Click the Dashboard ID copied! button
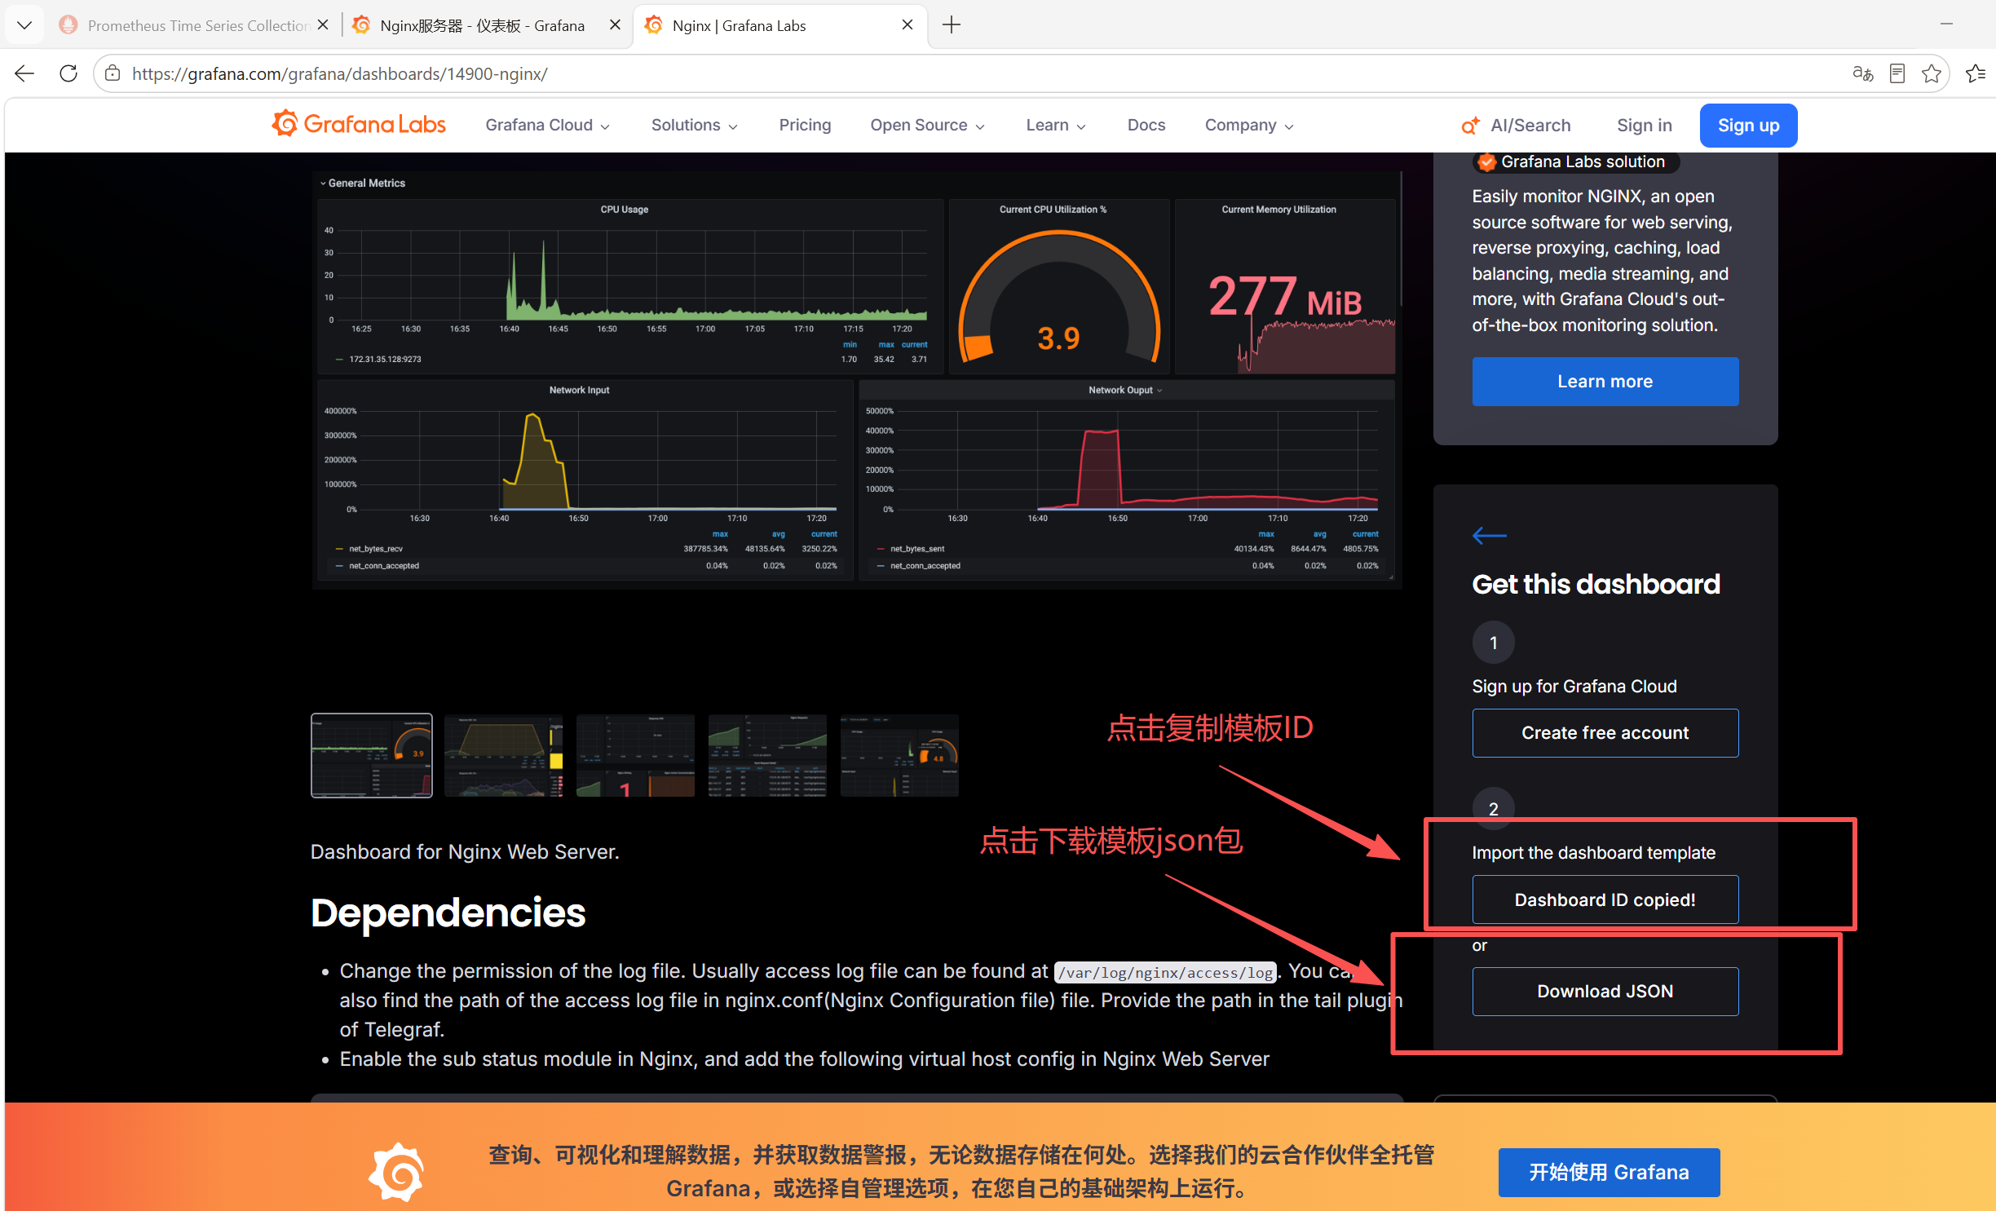Viewport: 1996px width, 1211px height. (1605, 900)
